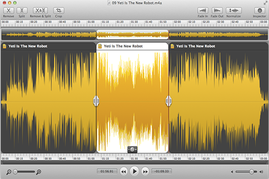Click the Remove tool icon

tap(8, 10)
